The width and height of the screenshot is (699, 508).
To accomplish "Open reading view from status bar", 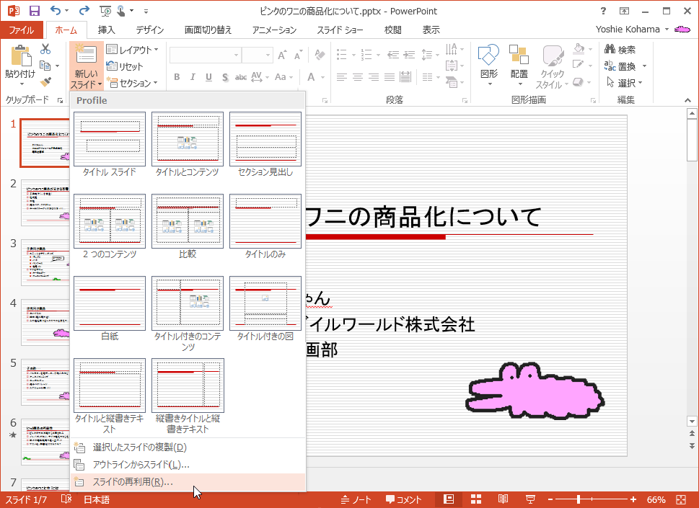I will click(x=503, y=499).
